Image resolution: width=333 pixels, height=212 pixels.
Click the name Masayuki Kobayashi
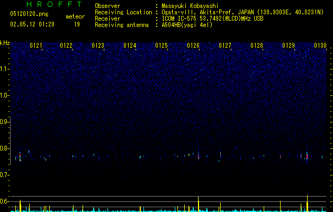(190, 6)
